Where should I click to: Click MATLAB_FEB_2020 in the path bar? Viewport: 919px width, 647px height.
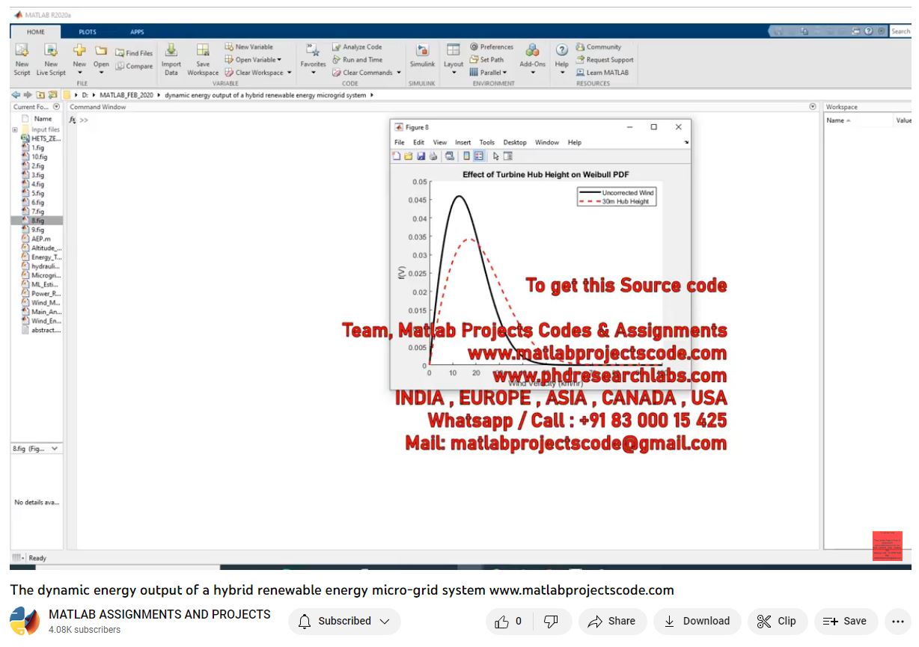[125, 95]
